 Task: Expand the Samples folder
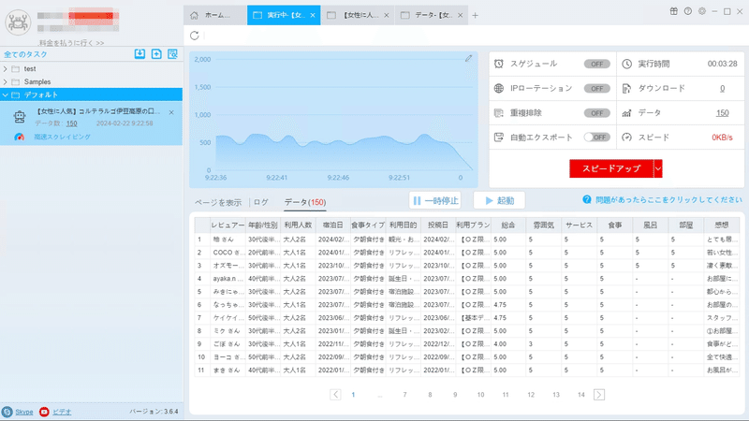pos(6,82)
